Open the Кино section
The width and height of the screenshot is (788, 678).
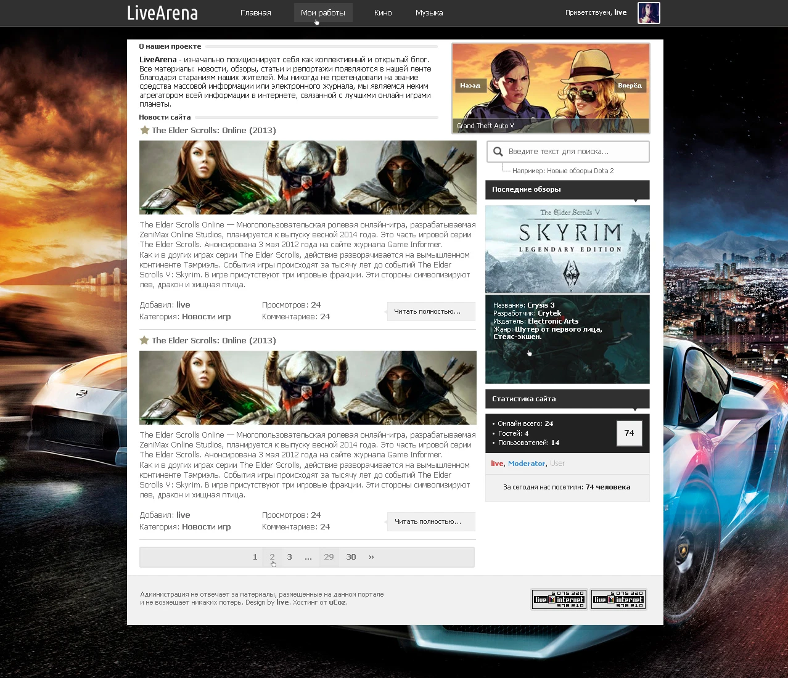pos(383,13)
